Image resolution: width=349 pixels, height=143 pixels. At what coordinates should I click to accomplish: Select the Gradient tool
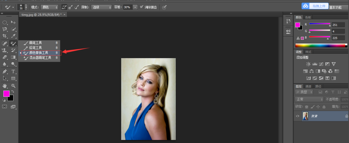point(13,57)
